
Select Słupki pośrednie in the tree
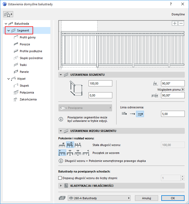tap(31, 58)
